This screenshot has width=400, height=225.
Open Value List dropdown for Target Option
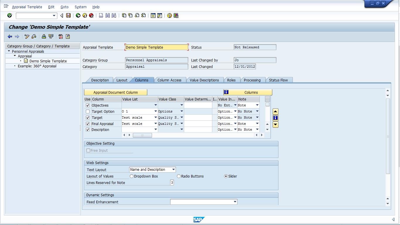pyautogui.click(x=155, y=111)
